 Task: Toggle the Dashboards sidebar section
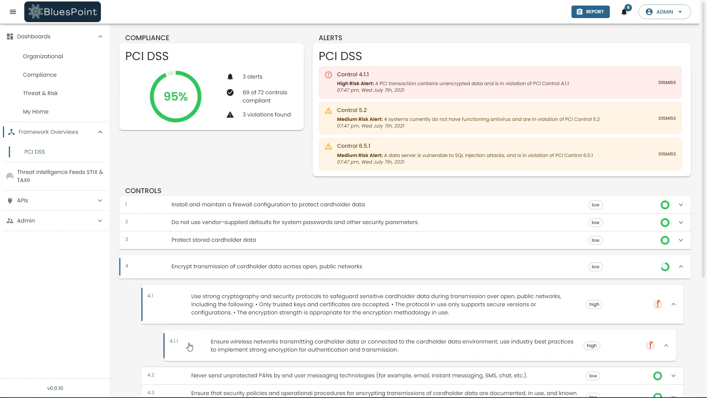click(100, 36)
